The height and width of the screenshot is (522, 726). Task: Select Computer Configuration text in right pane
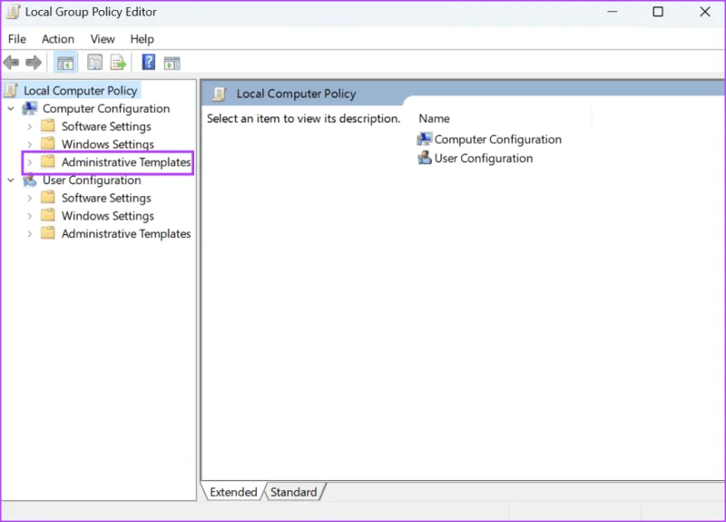[497, 140]
